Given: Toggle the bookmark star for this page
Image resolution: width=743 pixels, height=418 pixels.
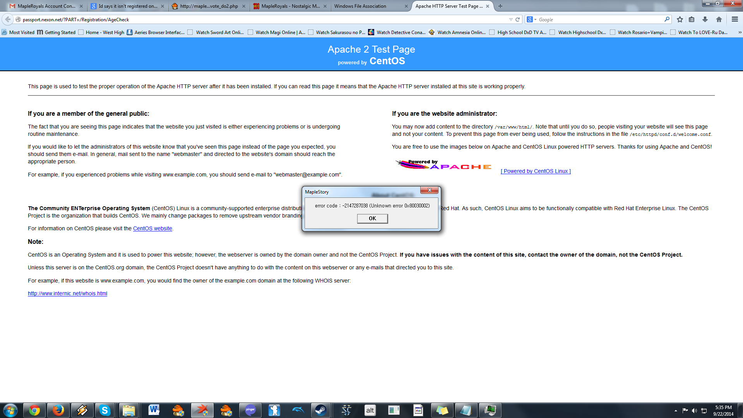Looking at the screenshot, I should click(x=680, y=19).
